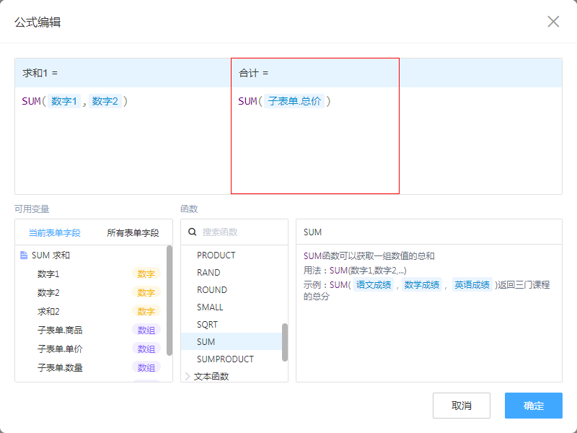Select the PRODUCT function
The image size is (577, 433).
216,255
